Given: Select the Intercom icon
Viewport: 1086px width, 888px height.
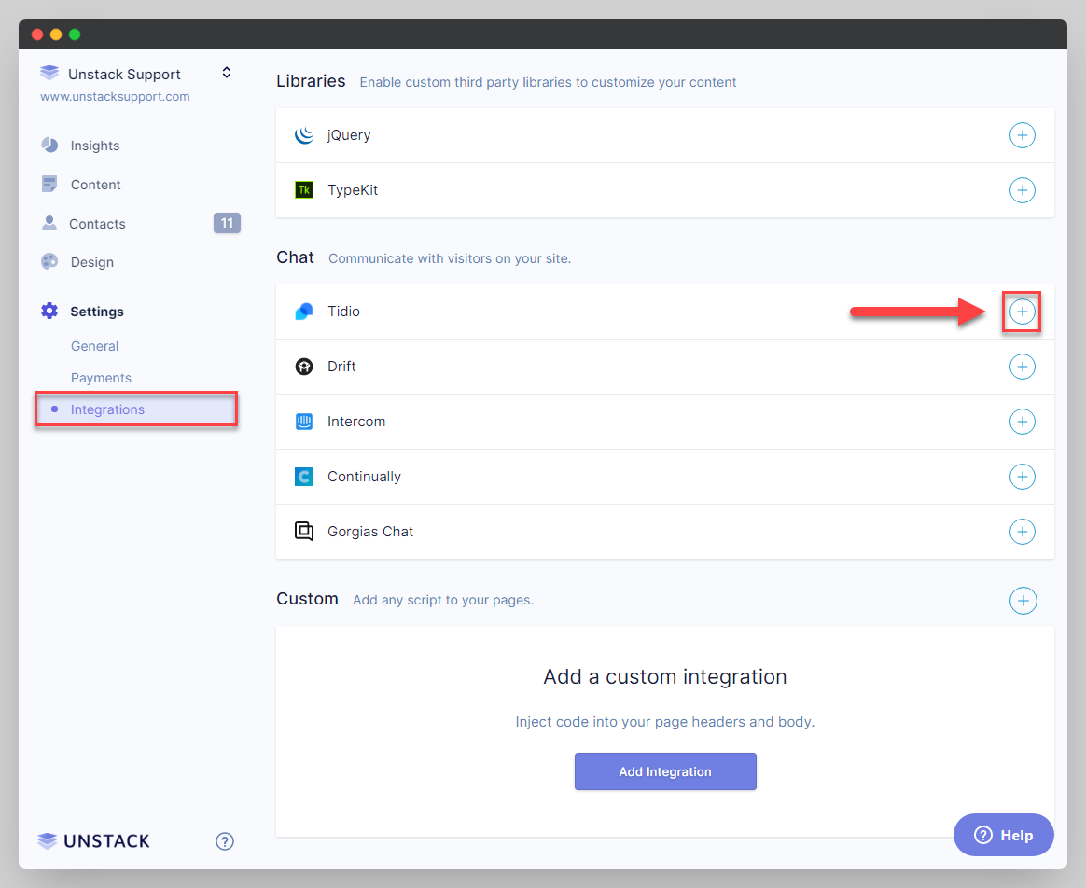Looking at the screenshot, I should coord(303,421).
